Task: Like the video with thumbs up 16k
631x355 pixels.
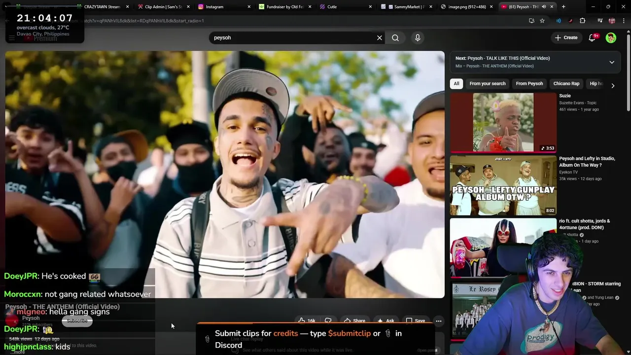Action: 307,321
